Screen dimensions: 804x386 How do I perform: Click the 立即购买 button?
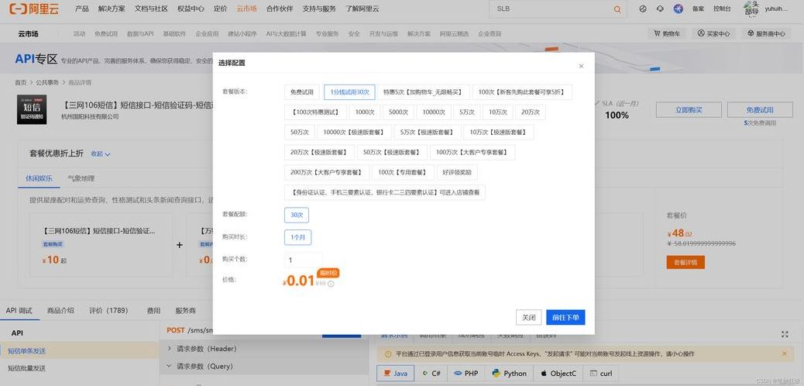689,110
